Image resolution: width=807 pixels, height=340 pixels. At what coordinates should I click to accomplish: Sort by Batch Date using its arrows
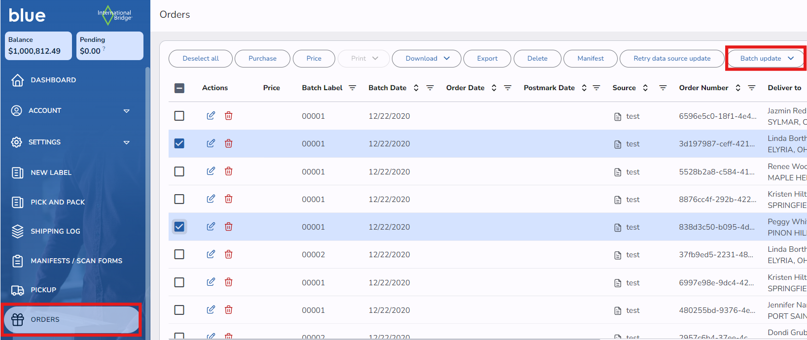[x=416, y=88]
